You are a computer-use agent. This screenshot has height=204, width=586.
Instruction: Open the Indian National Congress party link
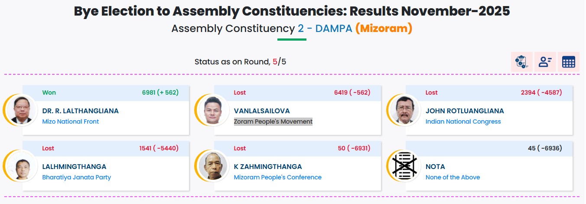(x=463, y=121)
